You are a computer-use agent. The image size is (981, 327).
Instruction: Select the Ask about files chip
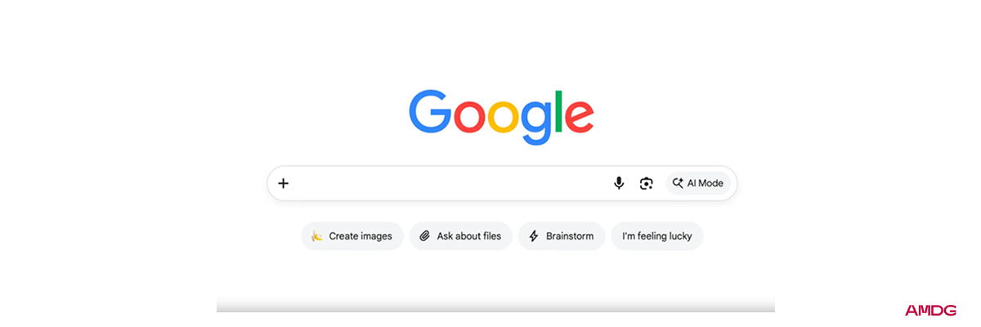pos(461,236)
